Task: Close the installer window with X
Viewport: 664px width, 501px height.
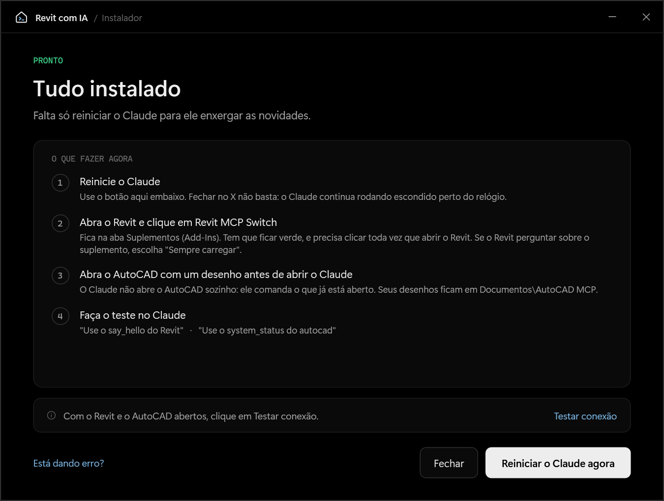Action: (x=646, y=17)
